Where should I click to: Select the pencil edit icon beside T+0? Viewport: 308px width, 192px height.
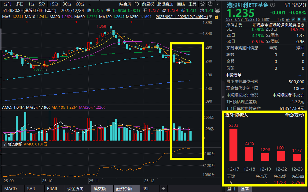click(293, 19)
